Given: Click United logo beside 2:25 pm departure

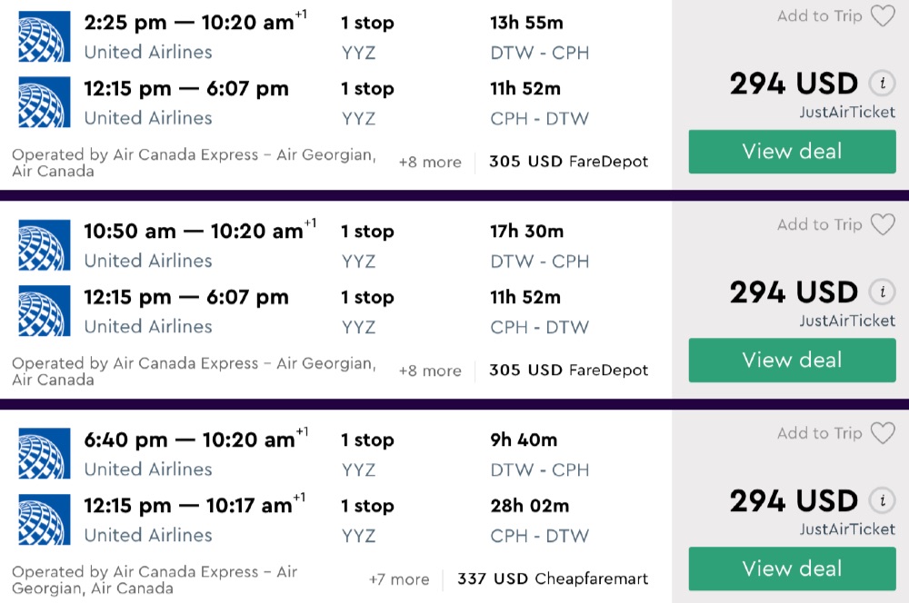Looking at the screenshot, I should coord(45,37).
